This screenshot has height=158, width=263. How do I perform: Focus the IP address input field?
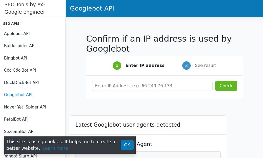(152, 86)
